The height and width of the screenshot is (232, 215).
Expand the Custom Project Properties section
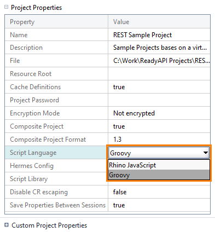(x=7, y=225)
